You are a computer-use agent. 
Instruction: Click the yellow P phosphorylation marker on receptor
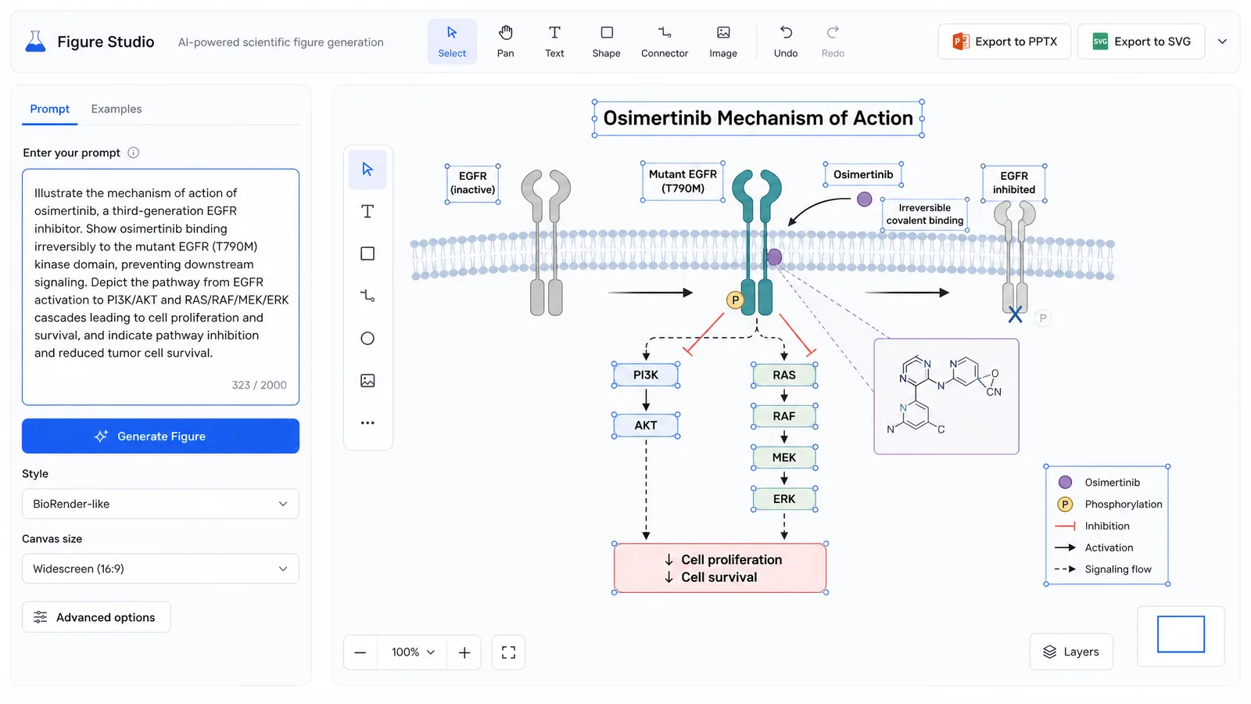735,300
